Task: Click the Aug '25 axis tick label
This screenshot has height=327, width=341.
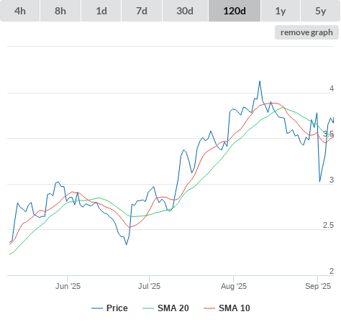Action: pos(234,286)
